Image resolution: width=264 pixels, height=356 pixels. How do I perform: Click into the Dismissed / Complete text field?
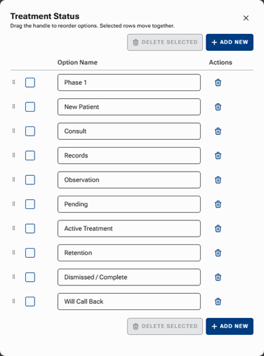(x=129, y=277)
